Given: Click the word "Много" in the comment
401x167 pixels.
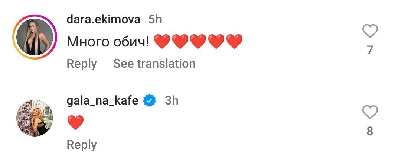Looking at the screenshot, I should 87,42.
